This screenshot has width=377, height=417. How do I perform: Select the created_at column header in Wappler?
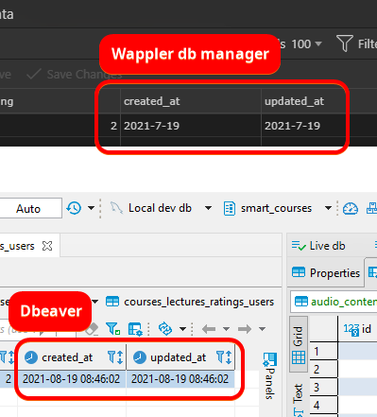click(191, 101)
